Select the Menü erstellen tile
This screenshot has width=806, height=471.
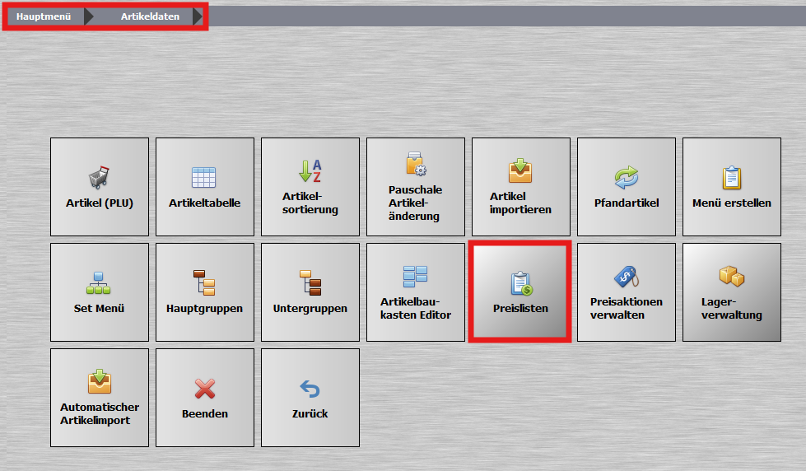point(731,187)
